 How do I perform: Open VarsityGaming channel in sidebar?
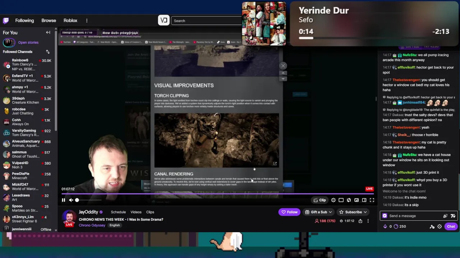(x=28, y=133)
